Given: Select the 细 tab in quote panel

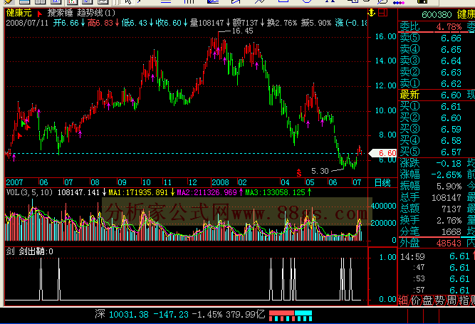Looking at the screenshot, I should click(x=403, y=300).
